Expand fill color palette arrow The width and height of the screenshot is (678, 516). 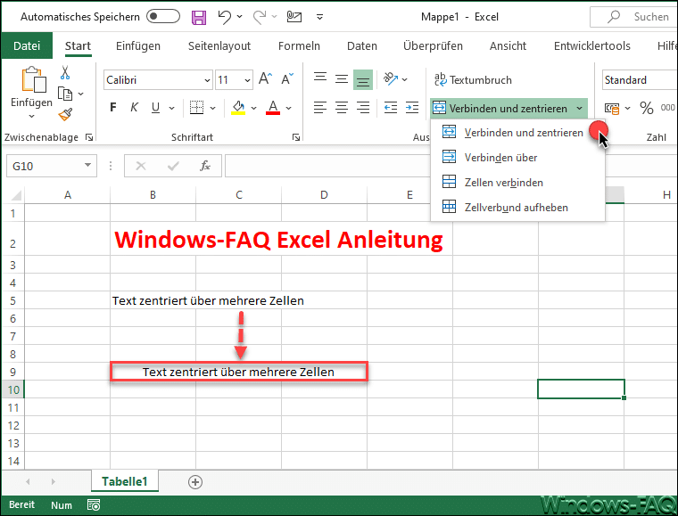(254, 108)
